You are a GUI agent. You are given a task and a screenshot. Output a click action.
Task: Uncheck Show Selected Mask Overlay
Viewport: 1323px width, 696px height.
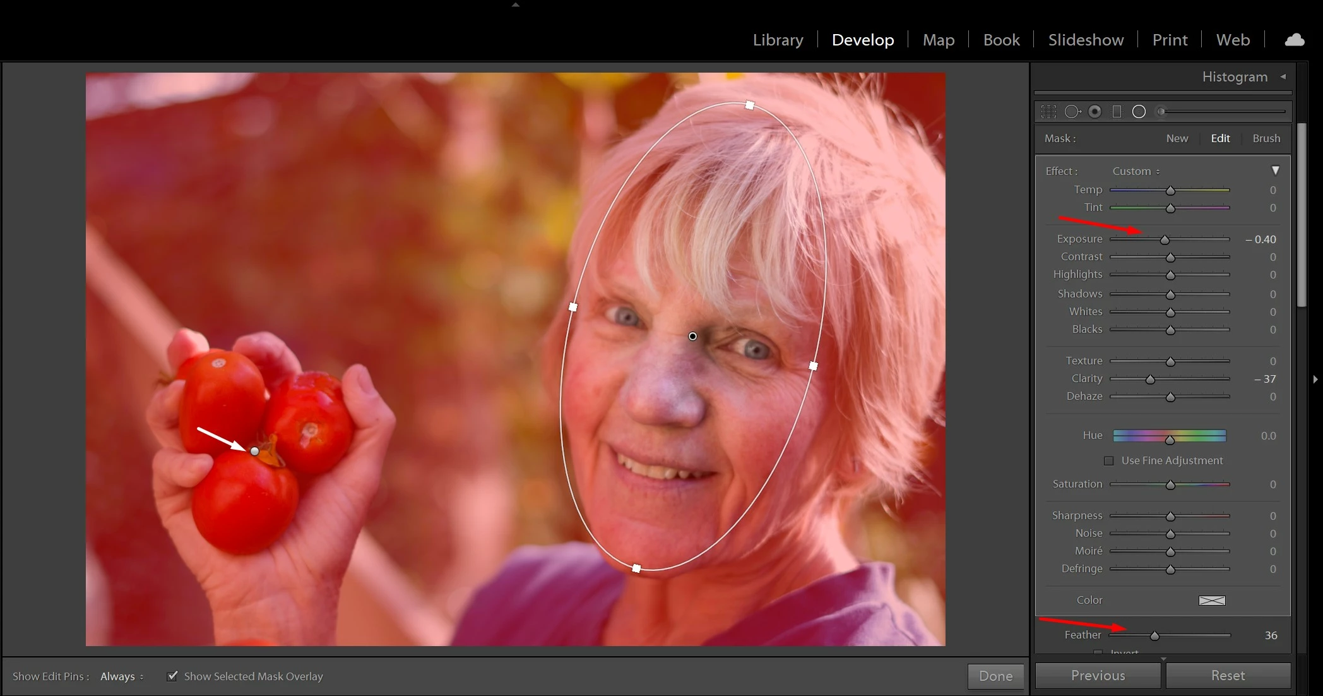[x=172, y=676]
